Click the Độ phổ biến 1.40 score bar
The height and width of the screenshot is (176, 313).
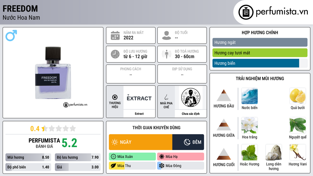28,167
